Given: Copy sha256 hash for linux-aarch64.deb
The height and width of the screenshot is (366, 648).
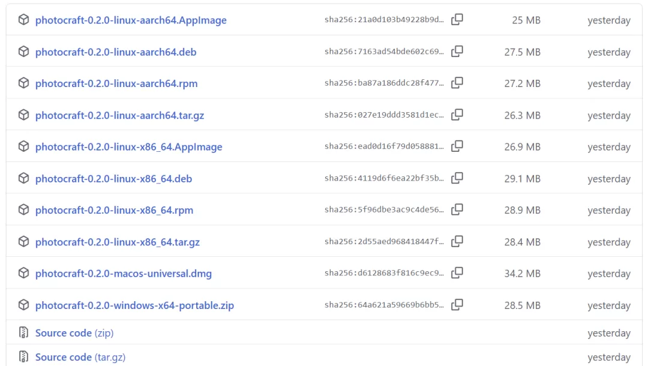Looking at the screenshot, I should 457,51.
